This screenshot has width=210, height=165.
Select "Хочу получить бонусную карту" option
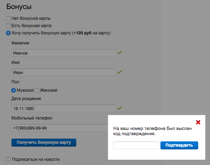(x=8, y=33)
